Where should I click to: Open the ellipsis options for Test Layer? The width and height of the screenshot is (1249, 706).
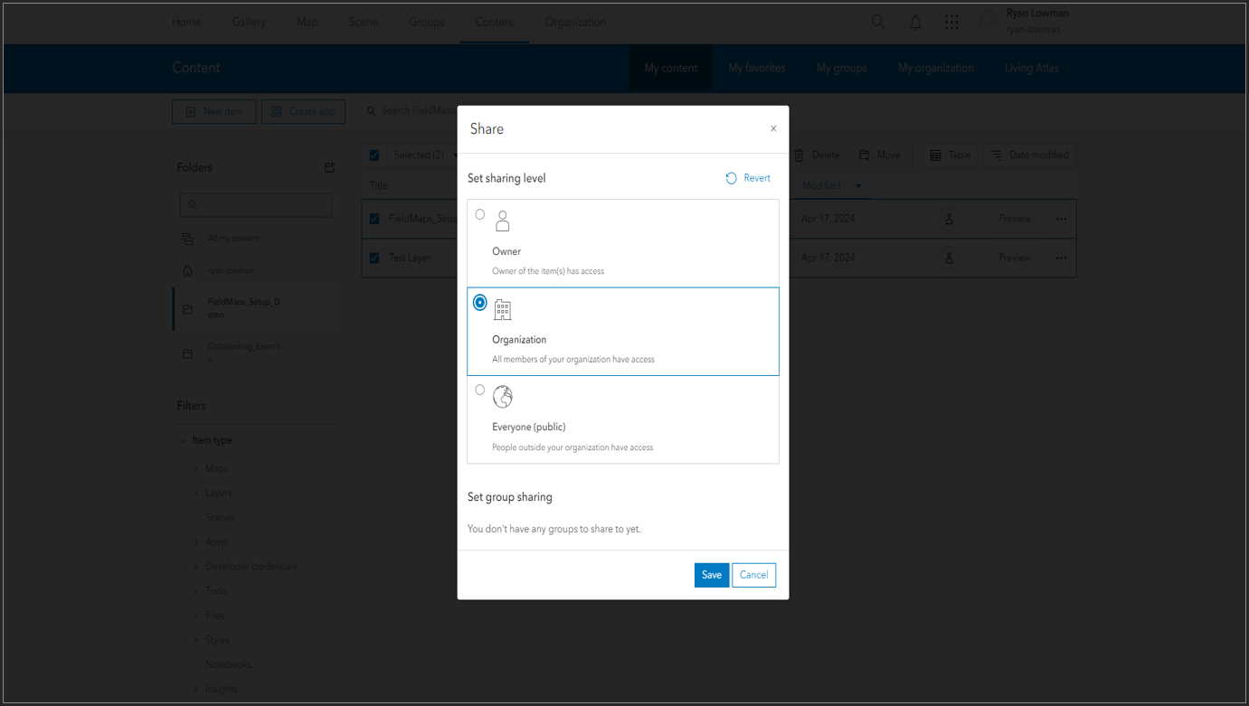click(x=1060, y=258)
